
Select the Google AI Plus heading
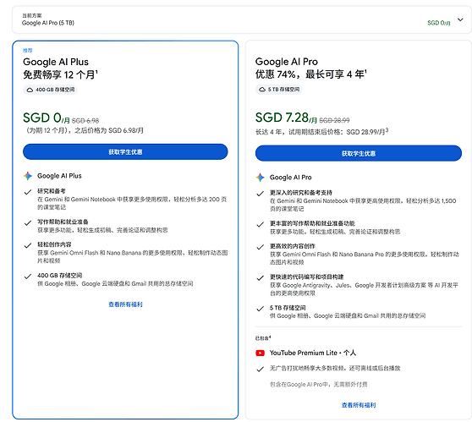(x=56, y=62)
